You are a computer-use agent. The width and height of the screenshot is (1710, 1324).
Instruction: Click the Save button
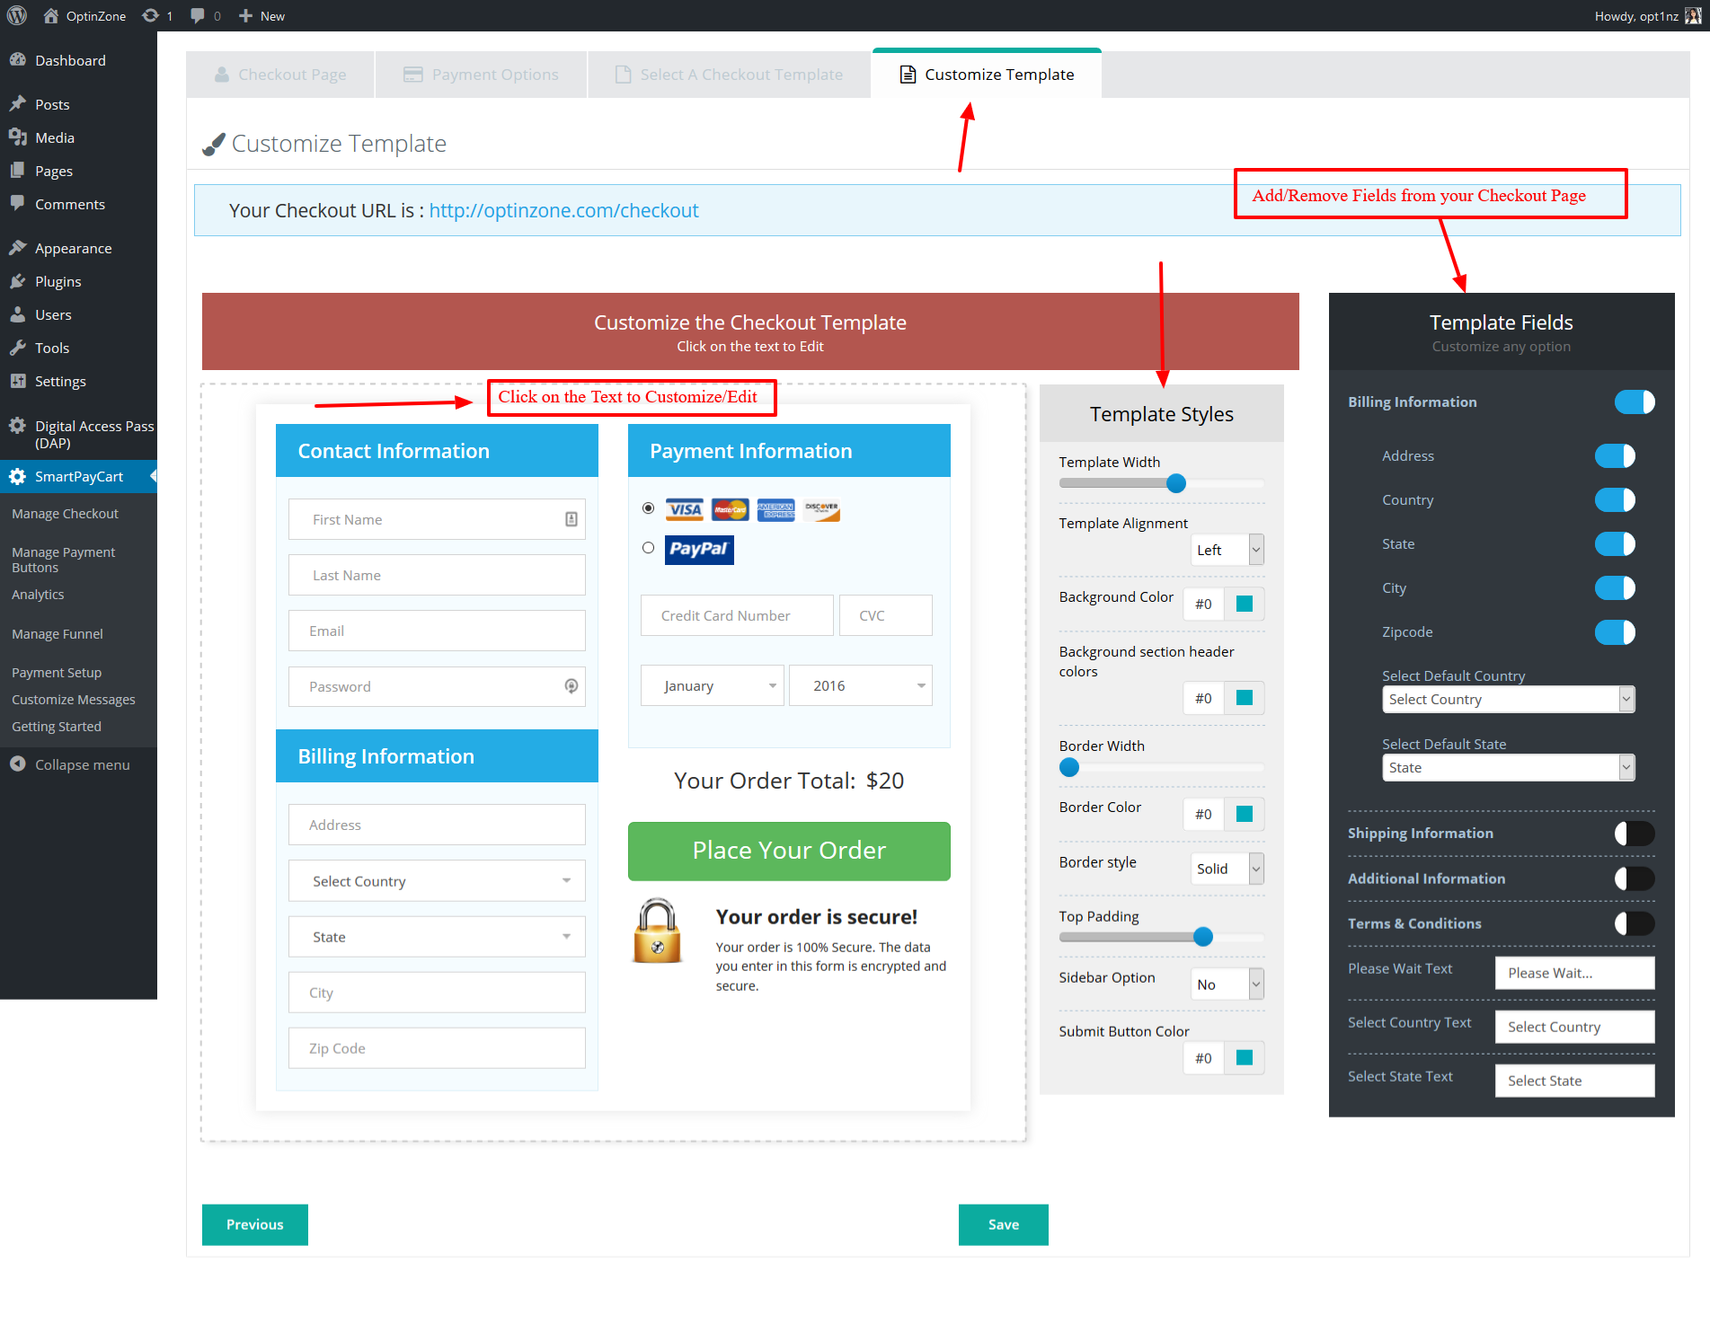(x=1003, y=1224)
